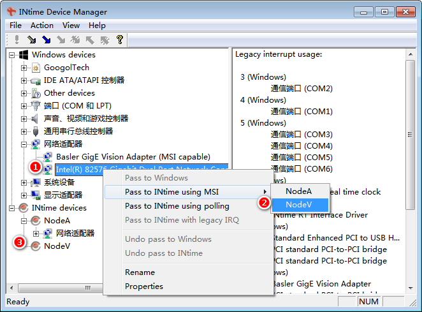This screenshot has height=312, width=422.
Task: Click the Windows logo icon of Windows devices
Action: [x=24, y=55]
